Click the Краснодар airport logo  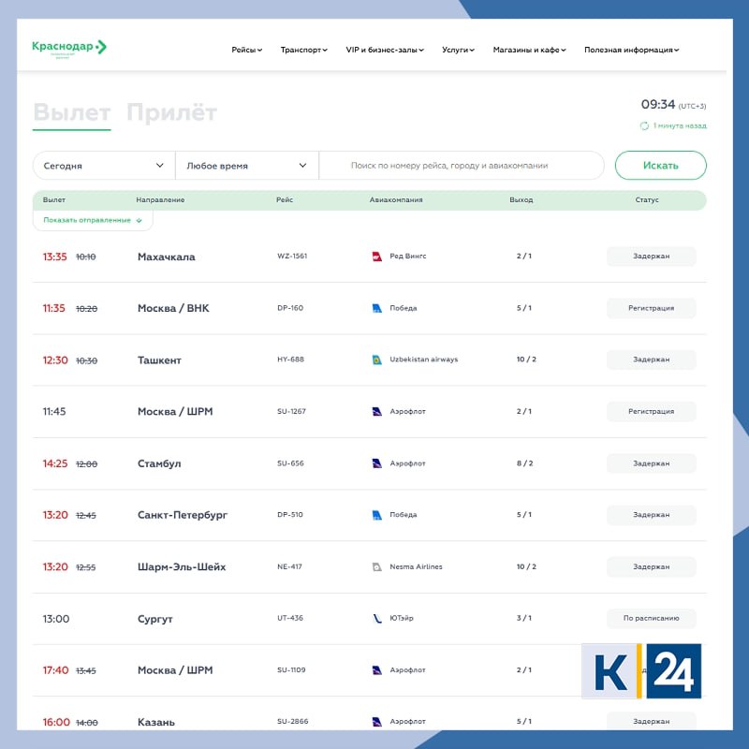pyautogui.click(x=69, y=48)
